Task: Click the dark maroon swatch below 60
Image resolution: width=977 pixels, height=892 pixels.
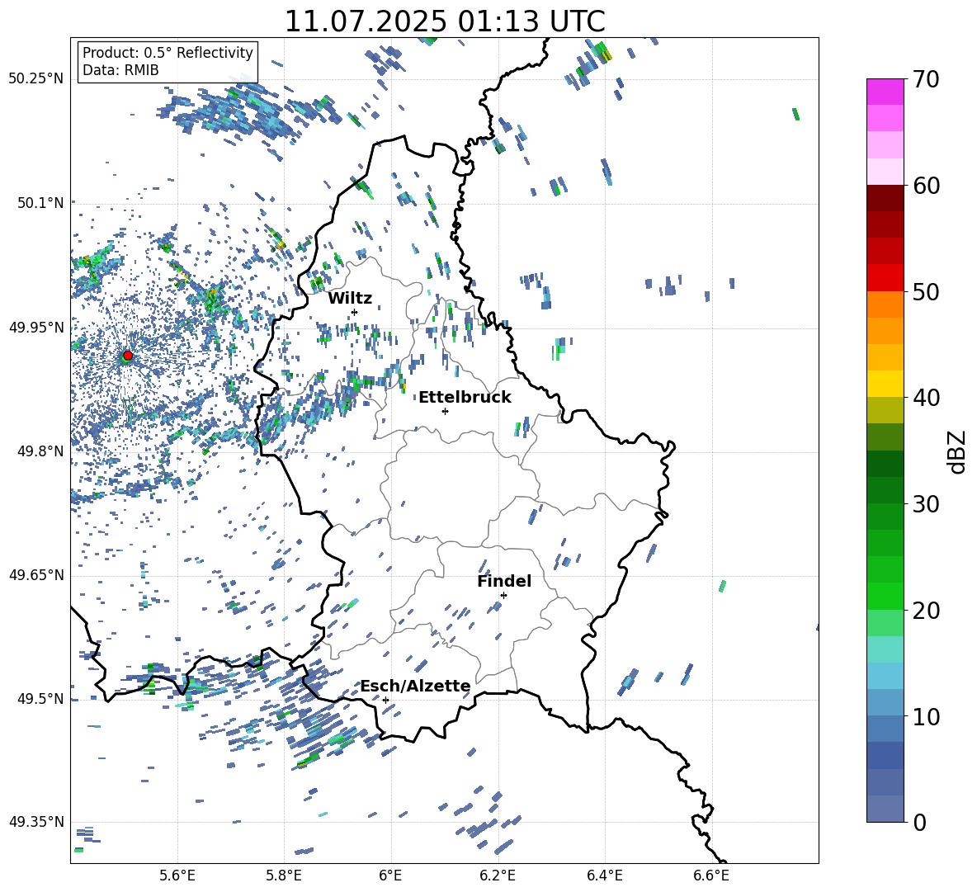Action: click(x=885, y=198)
